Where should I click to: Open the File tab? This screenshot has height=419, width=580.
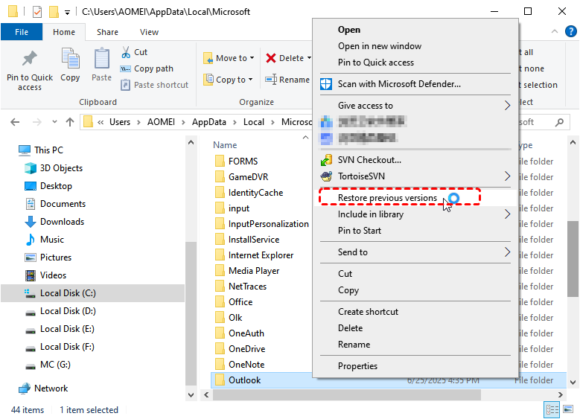(x=22, y=32)
